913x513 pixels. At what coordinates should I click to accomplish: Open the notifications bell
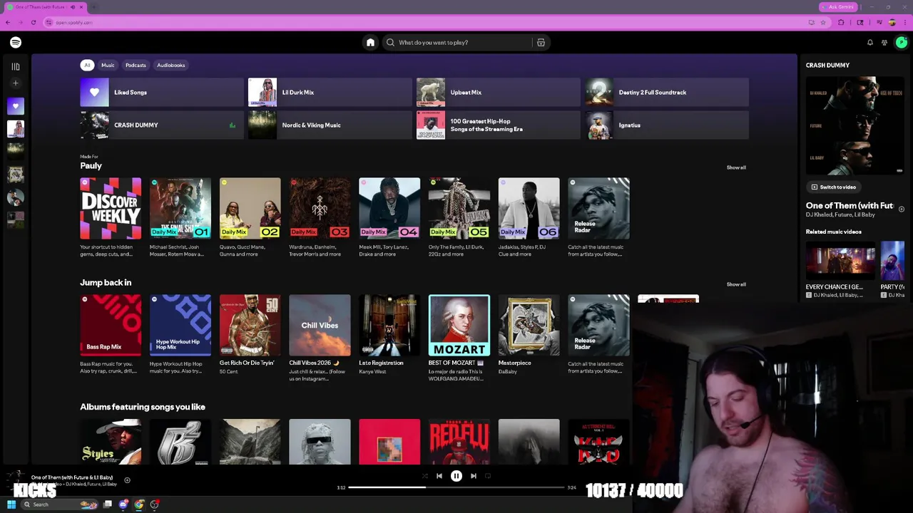click(x=869, y=43)
